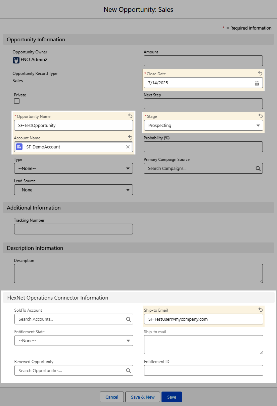Click the Opportunity Information section header
Viewport: 277px width, 406px height.
click(x=138, y=39)
